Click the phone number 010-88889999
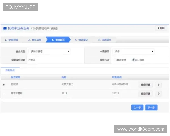 pyautogui.click(x=120, y=84)
